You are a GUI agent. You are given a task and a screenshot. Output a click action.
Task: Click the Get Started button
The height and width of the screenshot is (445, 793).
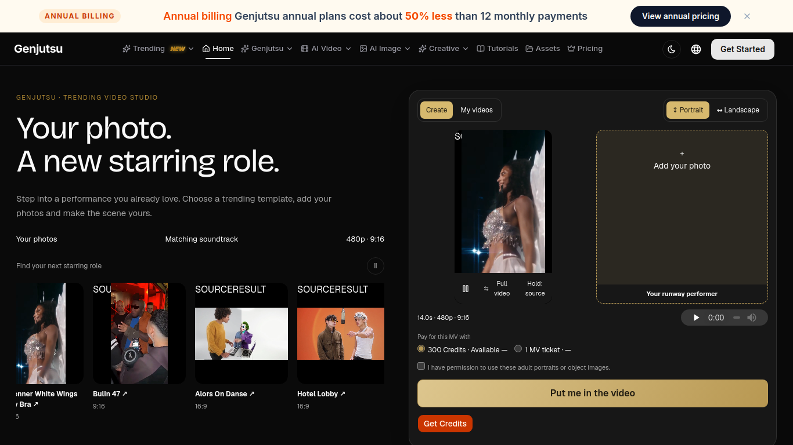[742, 49]
